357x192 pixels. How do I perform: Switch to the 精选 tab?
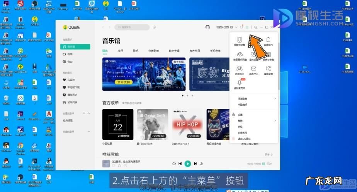pos(105,51)
